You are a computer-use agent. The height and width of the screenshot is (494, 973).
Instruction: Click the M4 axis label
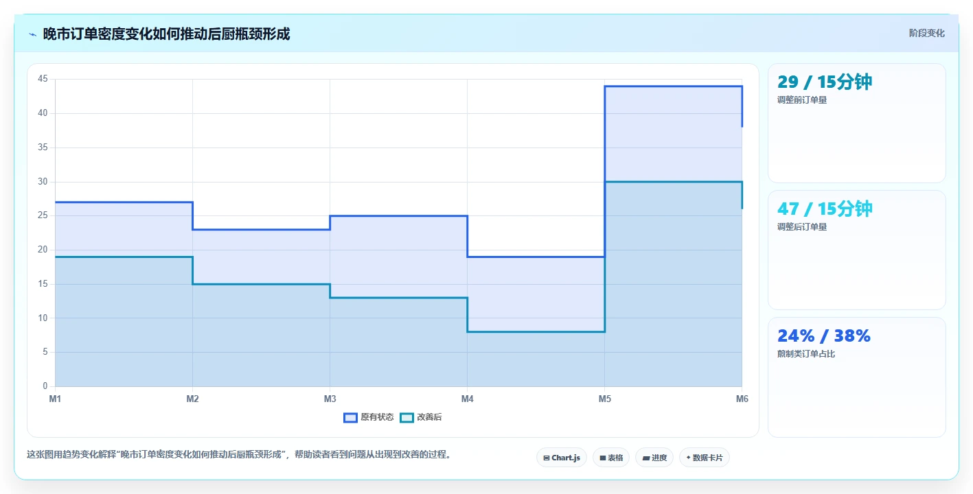[x=467, y=399]
